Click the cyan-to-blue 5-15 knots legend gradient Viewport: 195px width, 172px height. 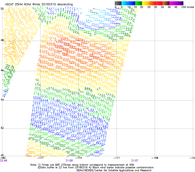[x=128, y=3]
